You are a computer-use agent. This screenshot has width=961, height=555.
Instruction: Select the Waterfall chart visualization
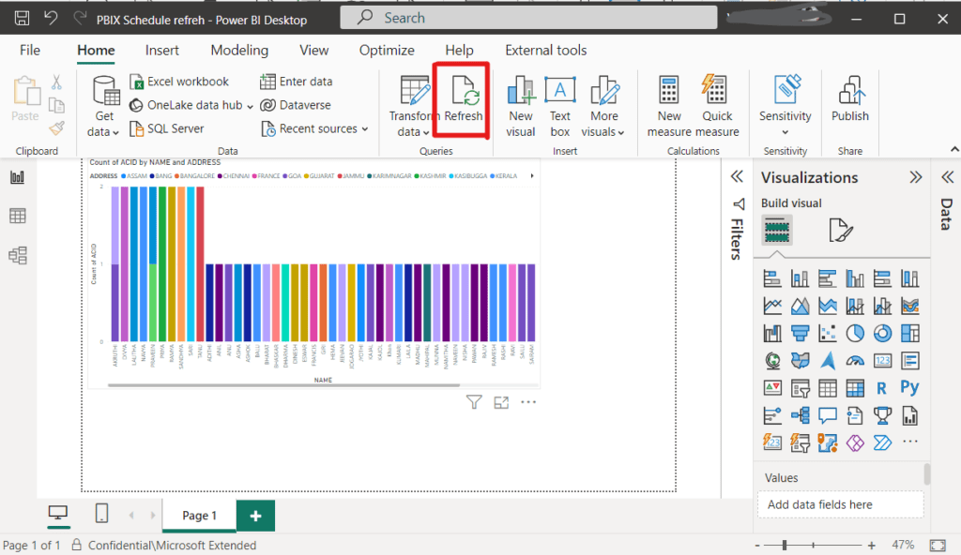coord(773,333)
